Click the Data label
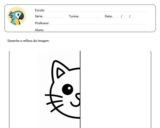 click(x=109, y=16)
